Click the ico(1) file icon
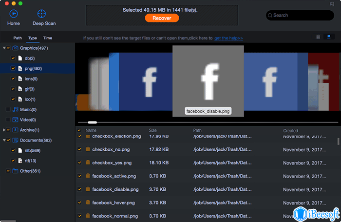This screenshot has width=341, height=222. [20, 99]
